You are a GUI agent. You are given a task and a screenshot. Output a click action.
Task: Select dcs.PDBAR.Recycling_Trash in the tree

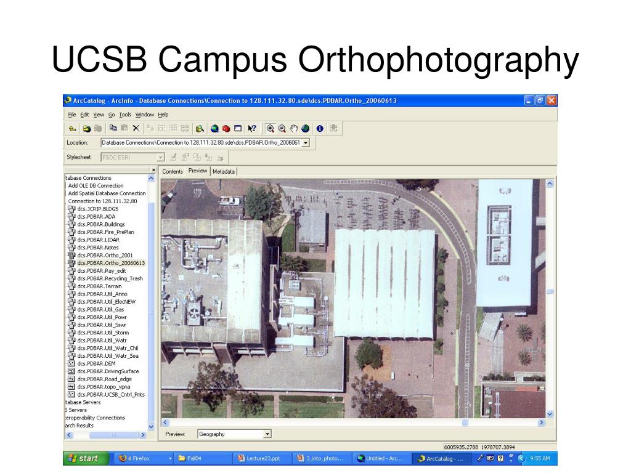(x=110, y=278)
